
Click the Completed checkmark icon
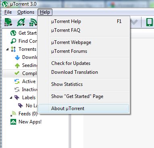point(17,73)
